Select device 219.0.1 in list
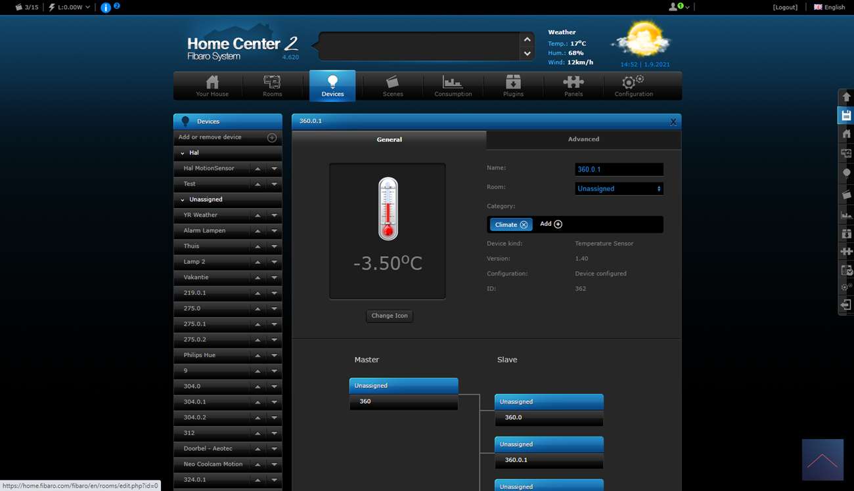Viewport: 854px width, 491px height. click(x=212, y=293)
